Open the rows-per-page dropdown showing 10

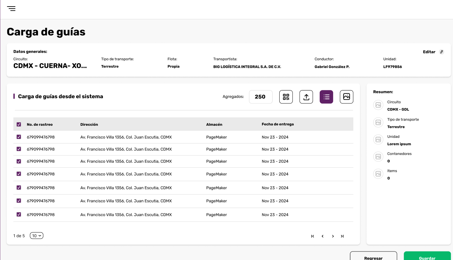pyautogui.click(x=36, y=236)
